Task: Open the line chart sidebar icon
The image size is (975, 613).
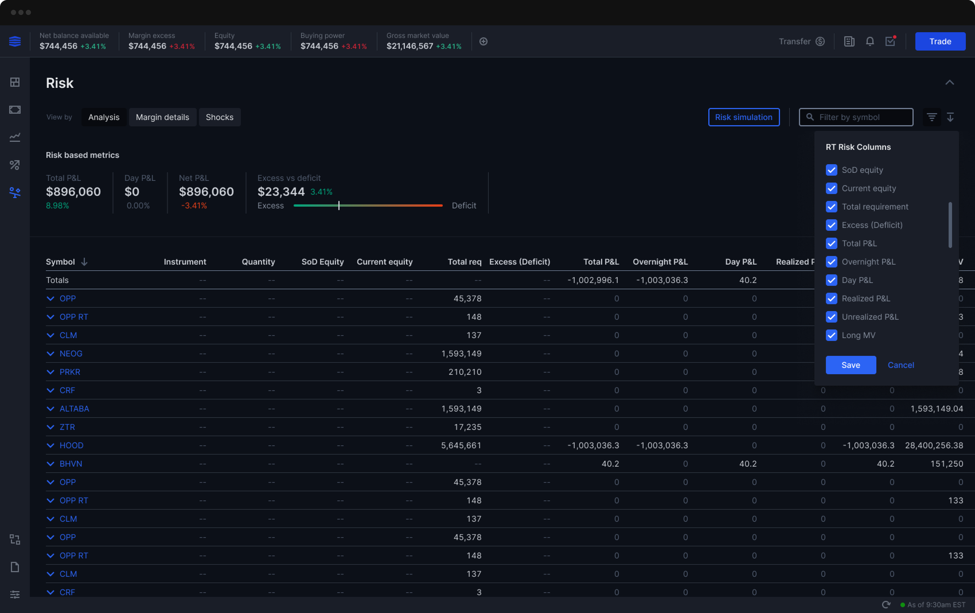Action: click(x=15, y=137)
